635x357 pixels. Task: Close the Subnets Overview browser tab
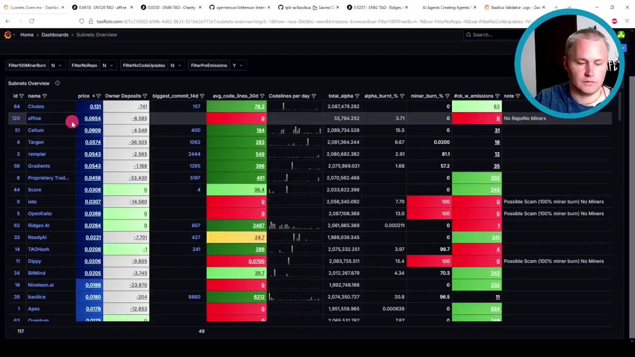click(63, 8)
